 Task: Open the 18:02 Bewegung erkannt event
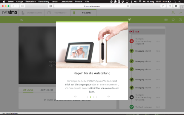point(145,51)
